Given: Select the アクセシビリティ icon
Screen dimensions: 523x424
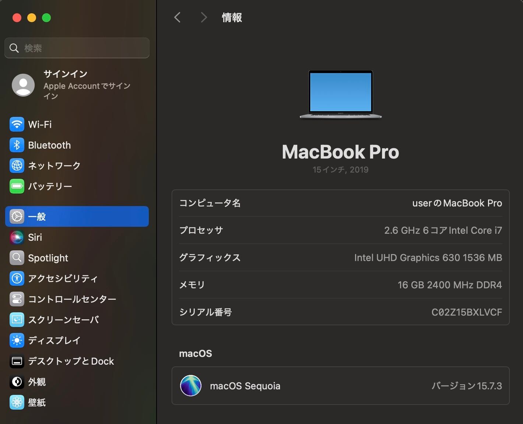Looking at the screenshot, I should pyautogui.click(x=17, y=278).
